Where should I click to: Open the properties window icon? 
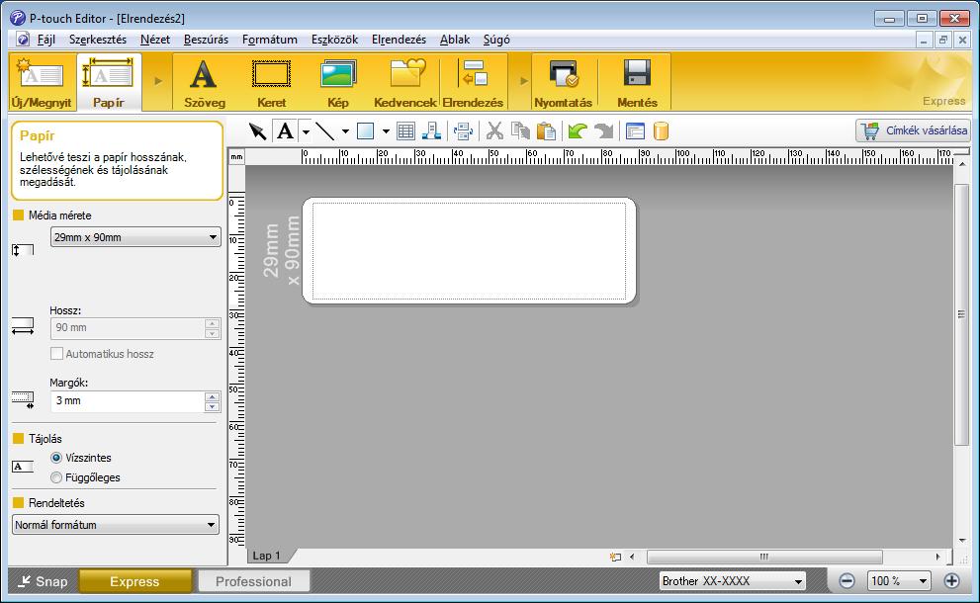[x=635, y=131]
